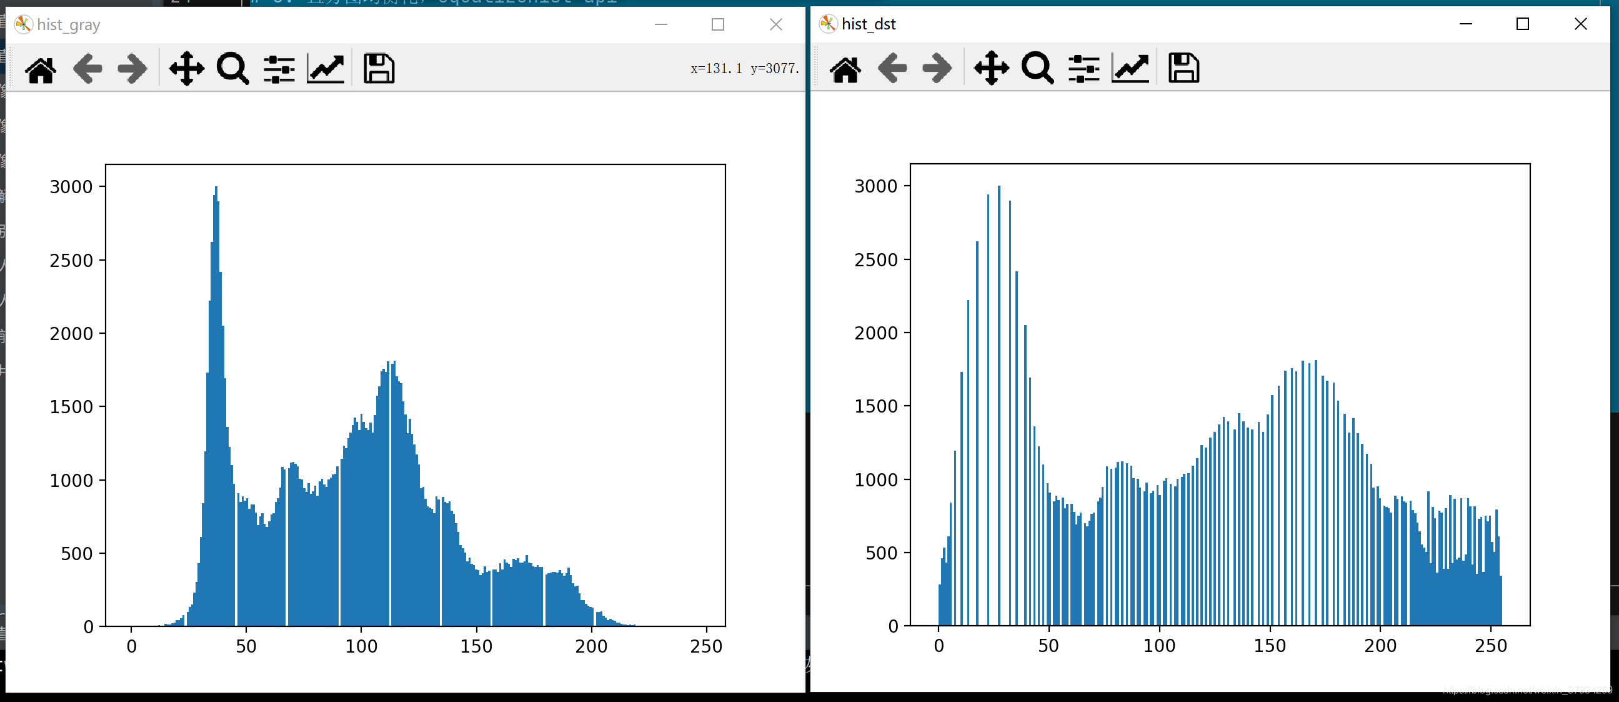Click the hist_gray histogram plot area
This screenshot has height=702, width=1619.
tap(416, 395)
